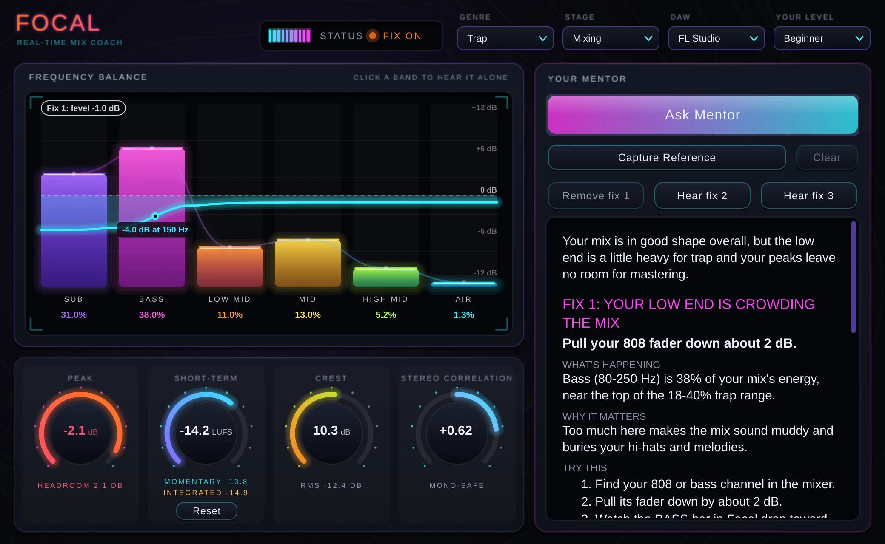Solo the cyan AIR frequency bar

coord(464,284)
